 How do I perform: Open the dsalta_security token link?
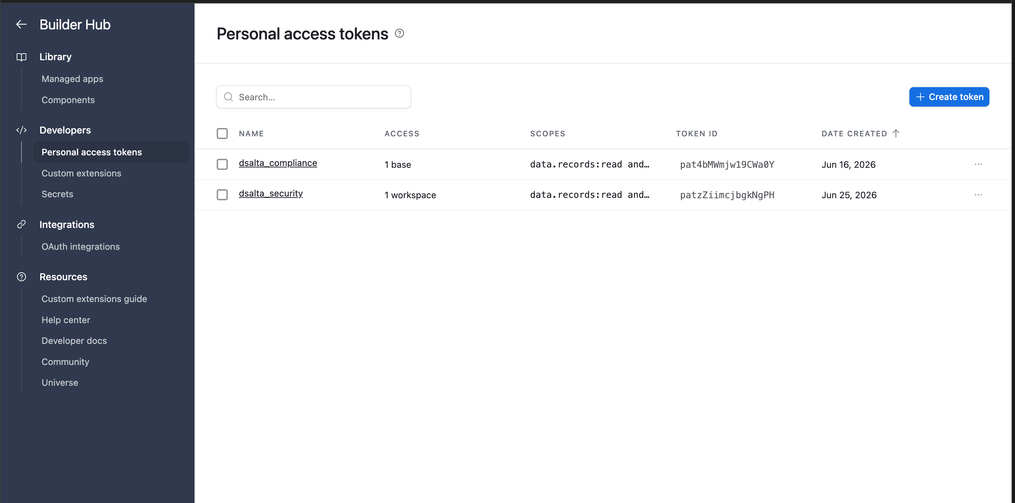coord(271,193)
